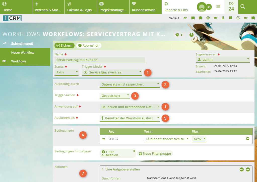Click the Durchführen label
257x182 pixels.
(x=111, y=178)
